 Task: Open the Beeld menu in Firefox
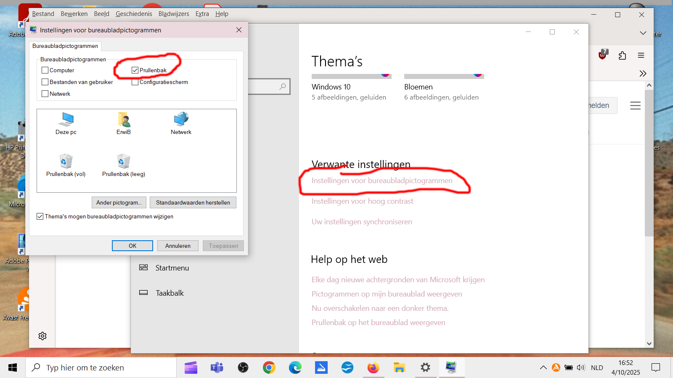click(101, 14)
